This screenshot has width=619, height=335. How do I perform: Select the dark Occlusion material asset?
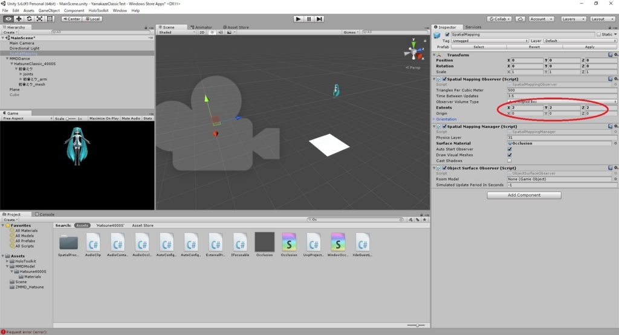pyautogui.click(x=265, y=244)
